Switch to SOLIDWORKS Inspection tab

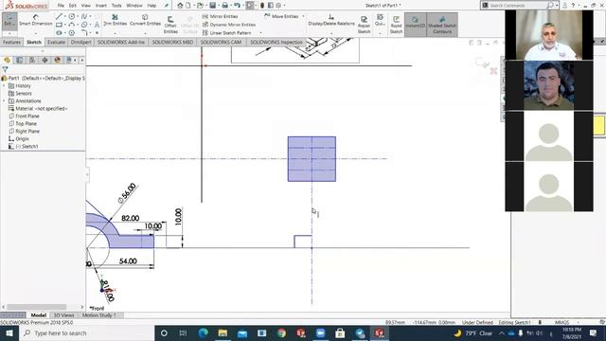(x=276, y=42)
